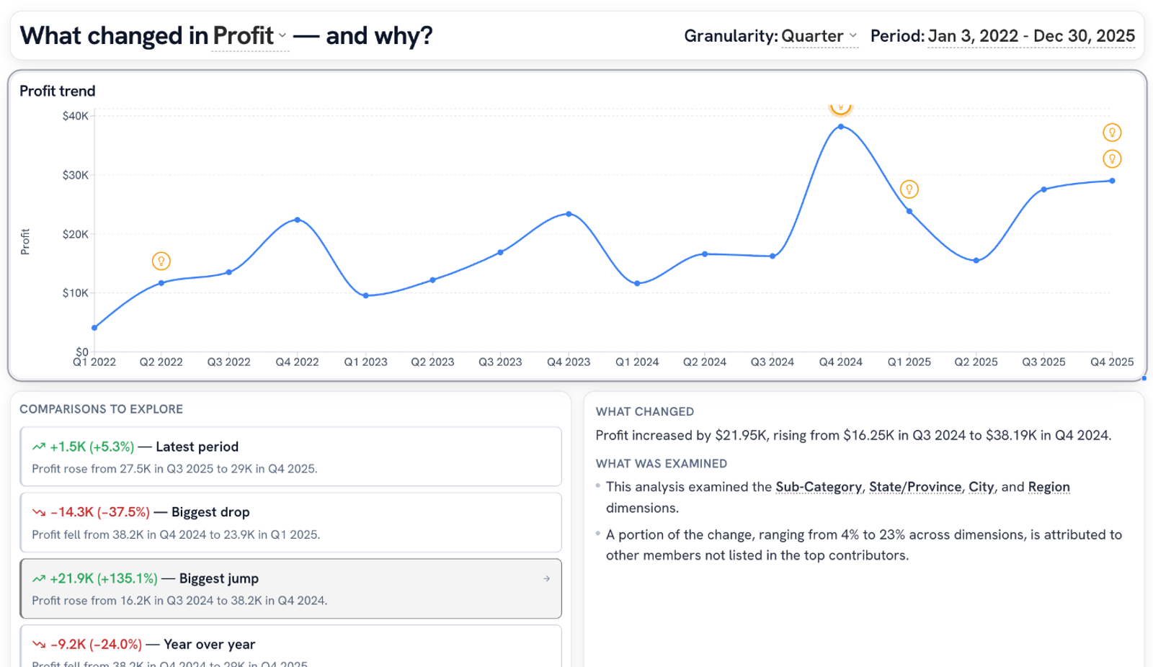
Task: Click the Q3 2024 data point on chart
Action: click(x=773, y=256)
